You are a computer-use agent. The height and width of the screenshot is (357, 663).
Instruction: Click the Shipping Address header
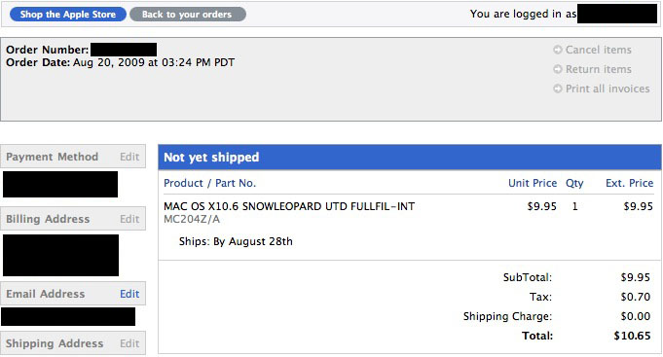(x=55, y=343)
